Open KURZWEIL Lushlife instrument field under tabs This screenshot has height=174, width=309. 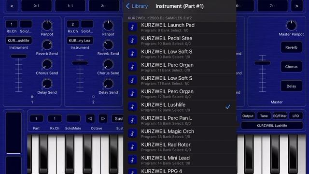pos(272,126)
